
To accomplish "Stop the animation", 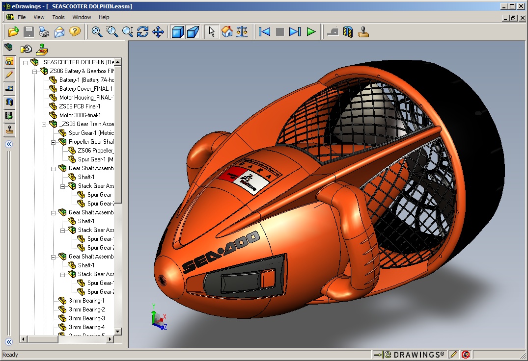I will coord(279,32).
